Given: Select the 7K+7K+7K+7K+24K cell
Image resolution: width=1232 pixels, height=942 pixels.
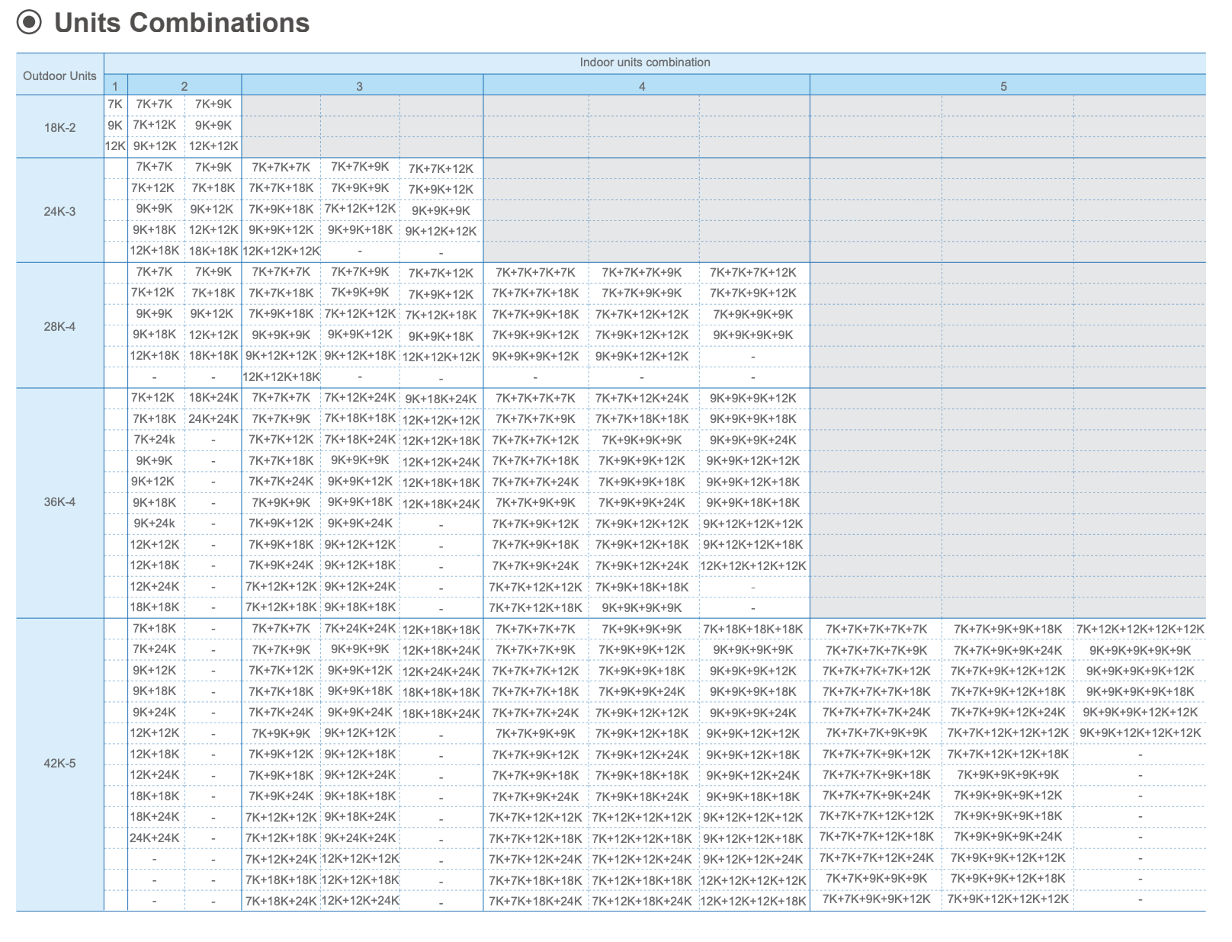Looking at the screenshot, I should point(876,712).
